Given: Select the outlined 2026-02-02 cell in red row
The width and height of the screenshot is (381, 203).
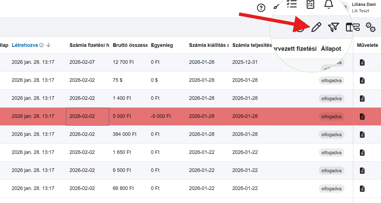Looking at the screenshot, I should tap(87, 116).
